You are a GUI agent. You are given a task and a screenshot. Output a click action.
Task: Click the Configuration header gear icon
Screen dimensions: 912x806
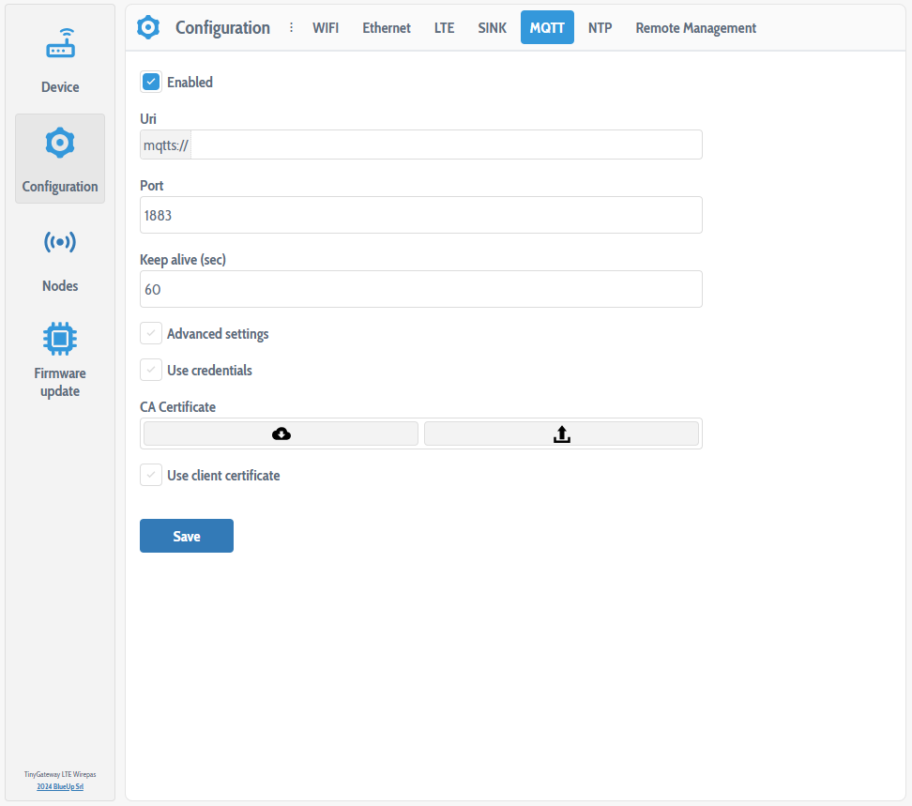click(148, 27)
